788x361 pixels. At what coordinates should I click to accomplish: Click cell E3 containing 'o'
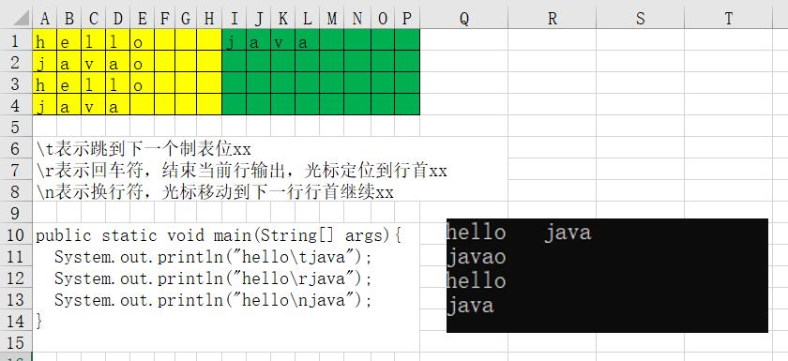point(143,83)
